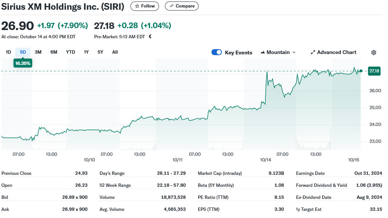Click the closing price 26.90

pos(17,26)
